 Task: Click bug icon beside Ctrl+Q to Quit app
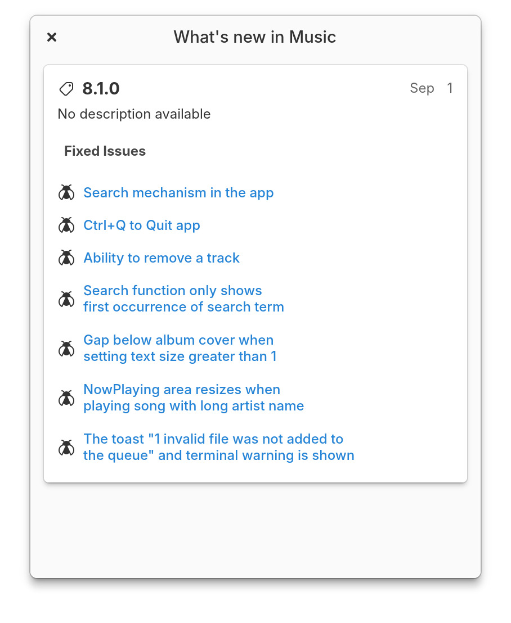coord(66,225)
